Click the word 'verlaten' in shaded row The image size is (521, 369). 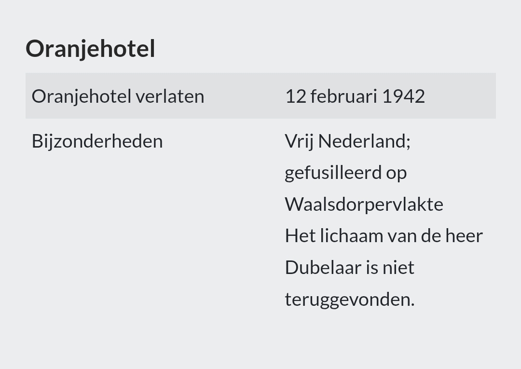click(170, 96)
